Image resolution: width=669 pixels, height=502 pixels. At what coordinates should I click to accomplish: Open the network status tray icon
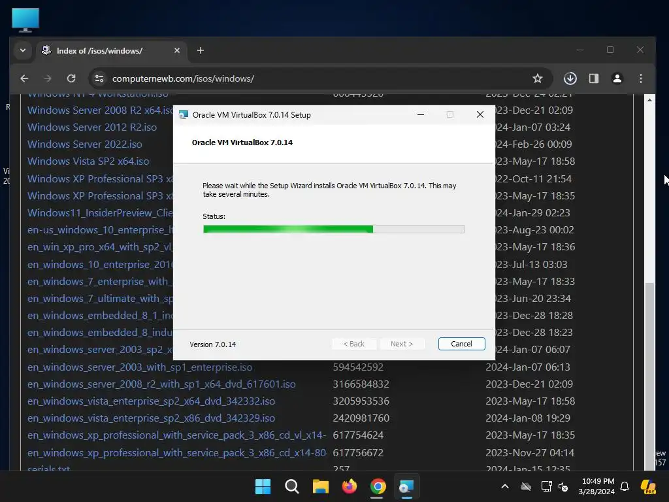[546, 486]
